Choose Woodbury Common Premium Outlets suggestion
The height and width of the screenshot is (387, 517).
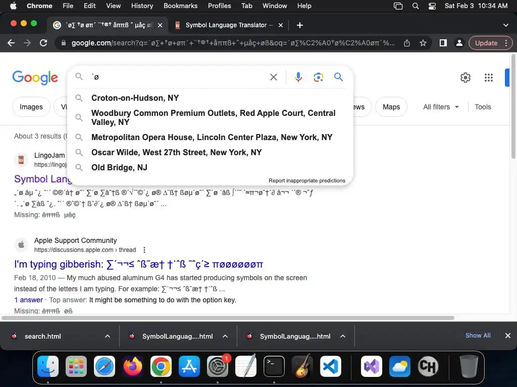(x=210, y=117)
